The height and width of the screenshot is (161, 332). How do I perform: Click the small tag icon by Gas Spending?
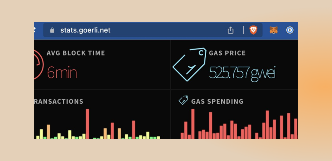coord(183,100)
